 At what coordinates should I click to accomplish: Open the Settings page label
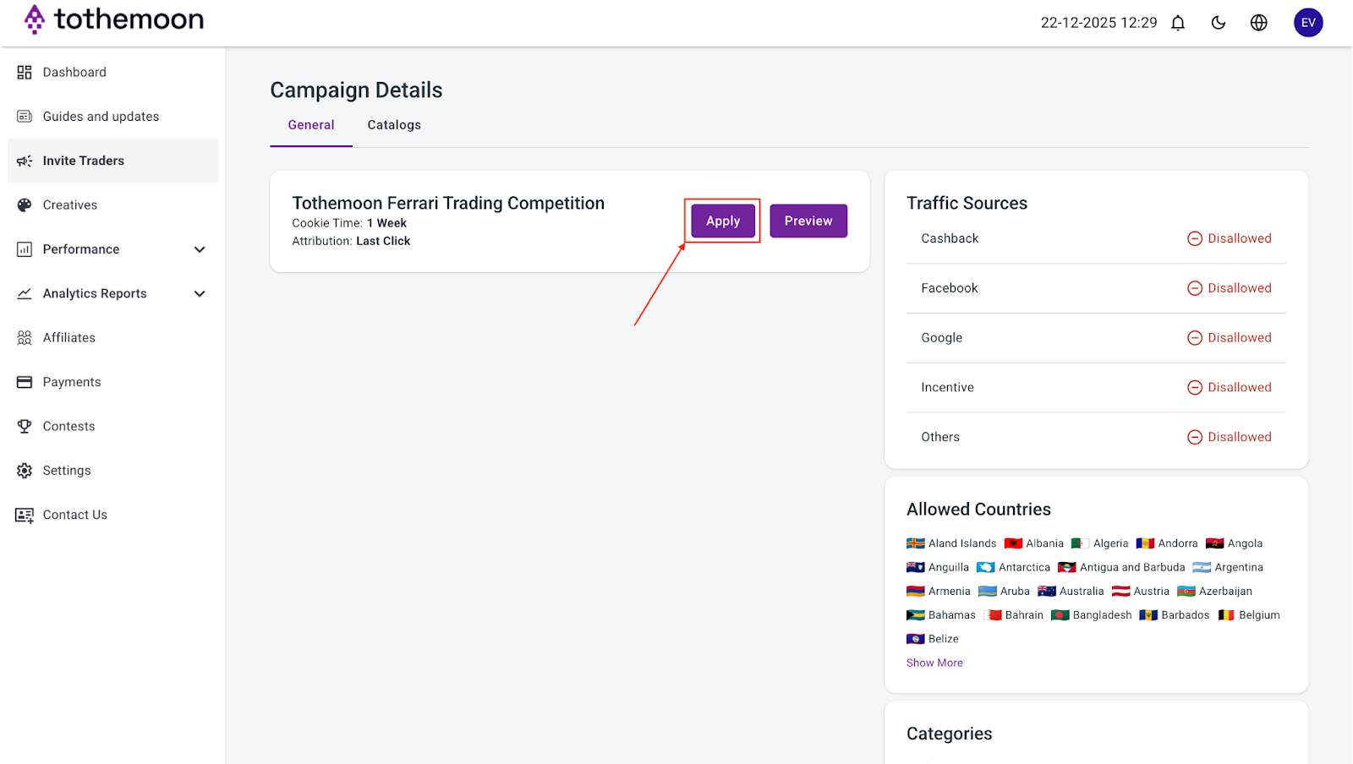pos(67,471)
